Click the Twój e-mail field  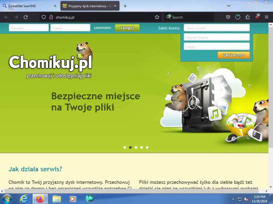coord(217,28)
